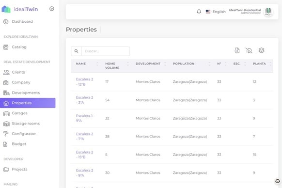Click home volume value 38
282x188 pixels.
(x=108, y=136)
